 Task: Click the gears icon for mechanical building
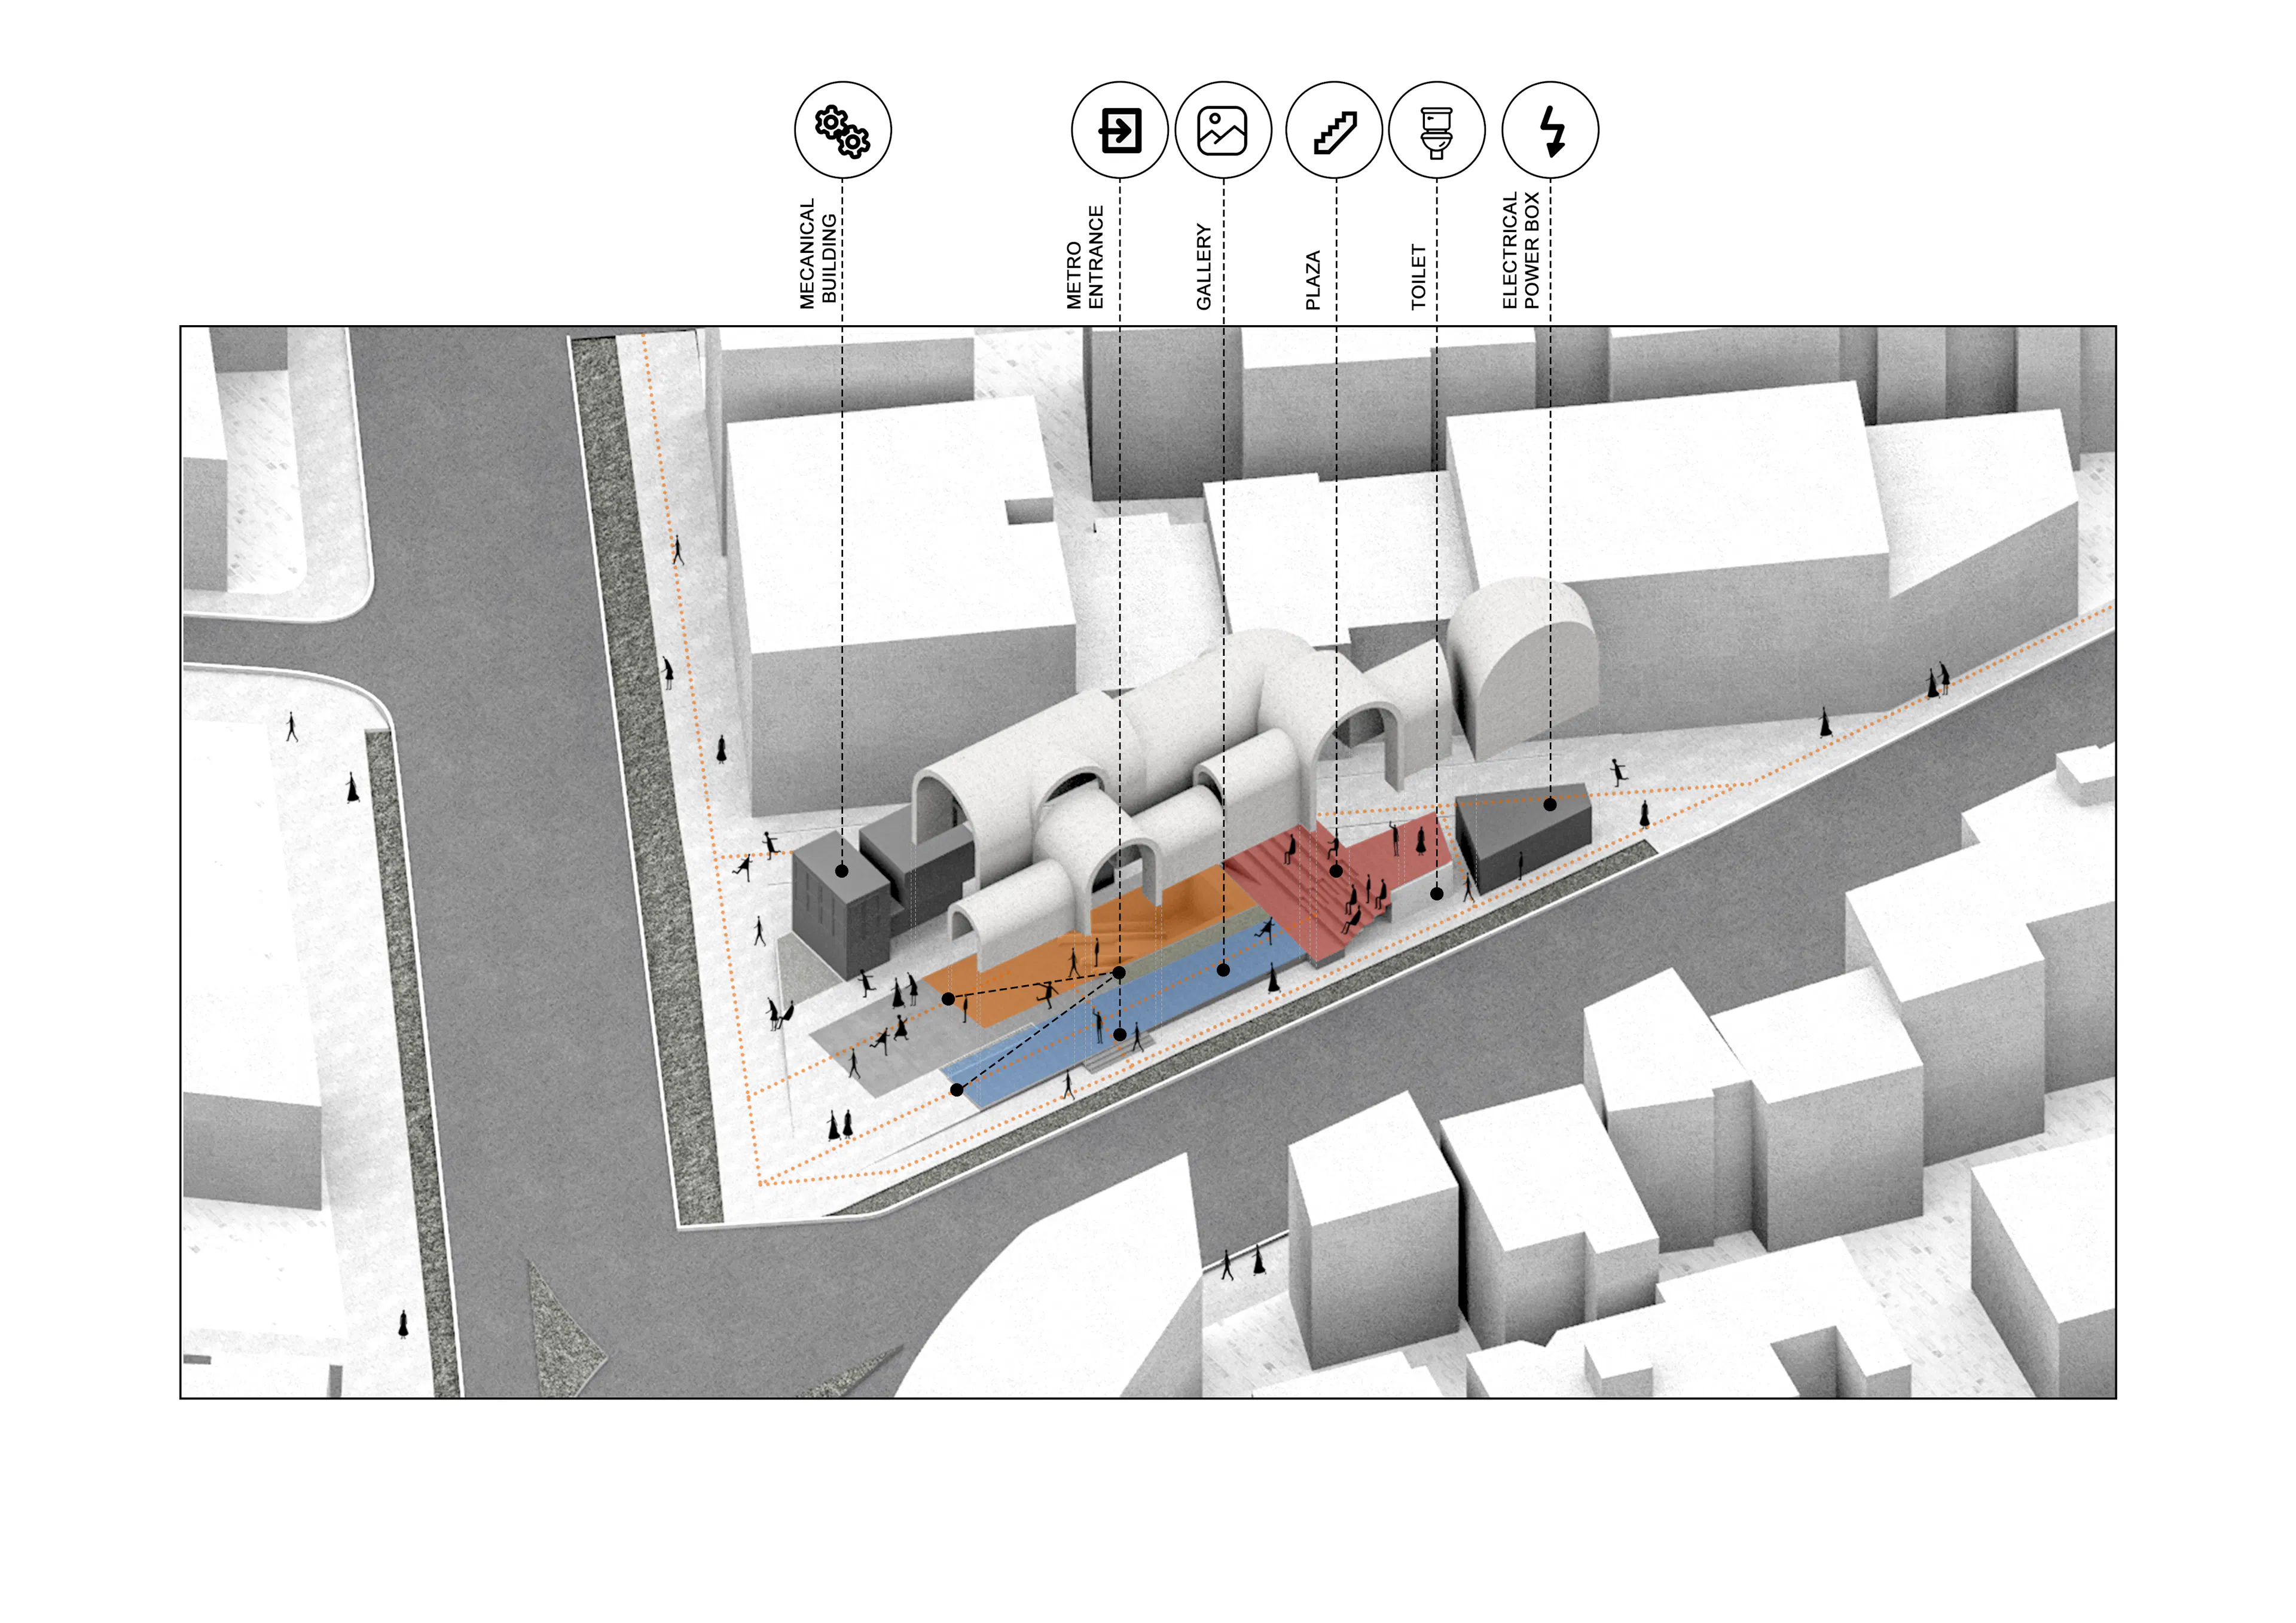point(842,130)
